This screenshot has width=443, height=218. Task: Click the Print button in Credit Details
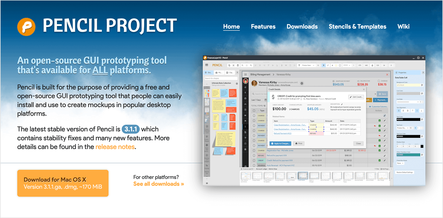(299, 144)
